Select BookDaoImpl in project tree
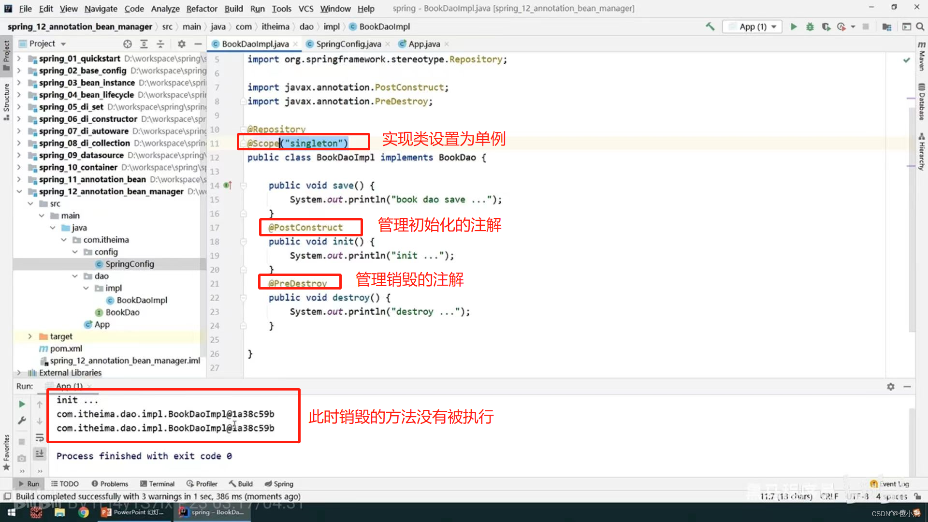928x522 pixels. pos(142,300)
